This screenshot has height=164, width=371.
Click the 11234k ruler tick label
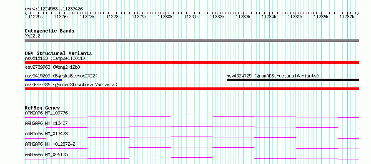pos(269,17)
